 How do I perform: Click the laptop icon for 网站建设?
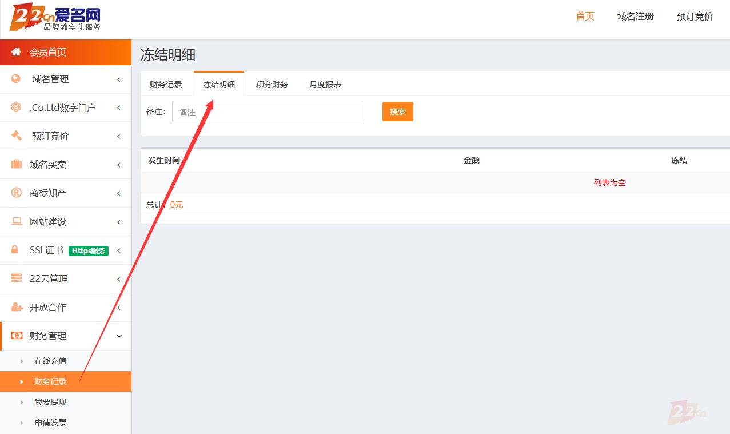click(17, 221)
